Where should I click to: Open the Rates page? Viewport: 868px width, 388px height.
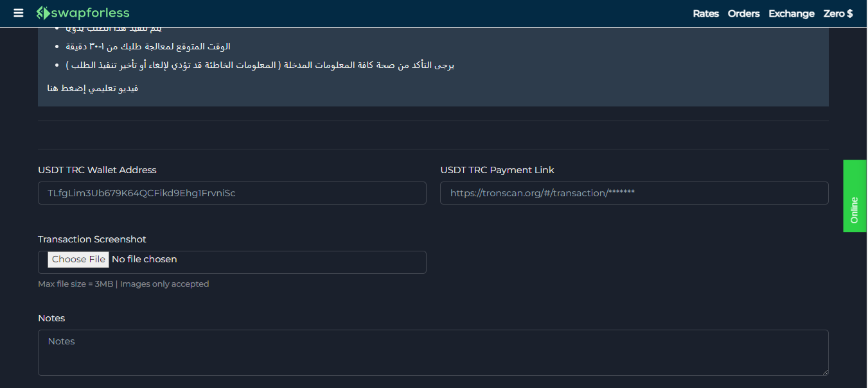tap(705, 13)
